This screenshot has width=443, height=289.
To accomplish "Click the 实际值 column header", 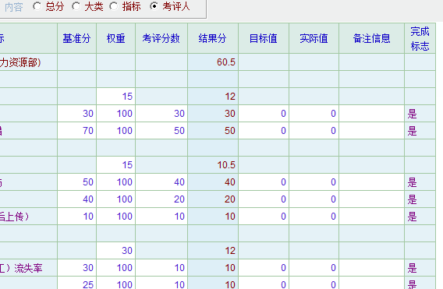I will (314, 38).
